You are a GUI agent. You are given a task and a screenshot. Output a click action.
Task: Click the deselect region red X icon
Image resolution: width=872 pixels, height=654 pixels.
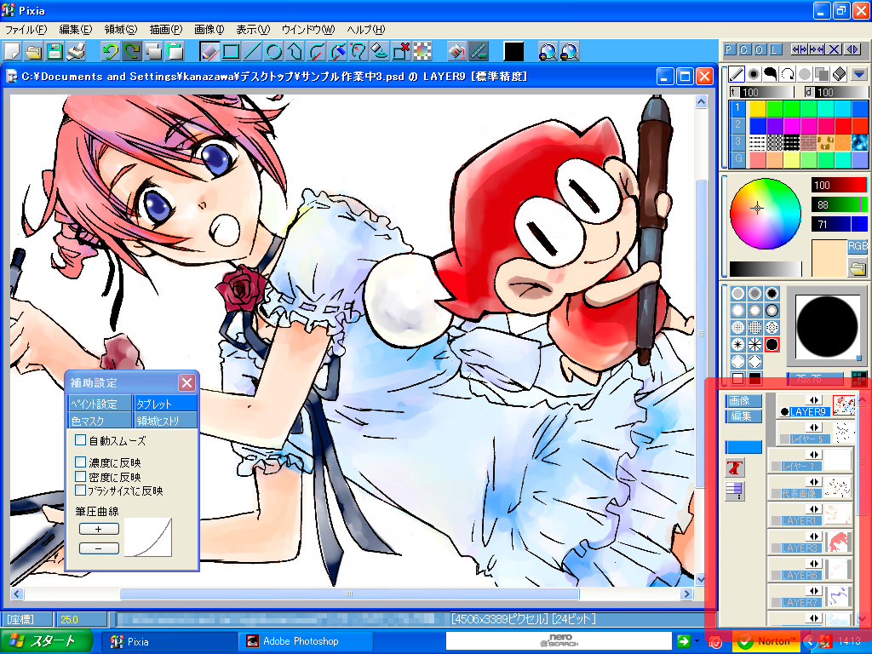click(x=401, y=52)
